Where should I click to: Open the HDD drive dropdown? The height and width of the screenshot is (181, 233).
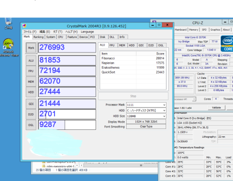tap(146, 110)
